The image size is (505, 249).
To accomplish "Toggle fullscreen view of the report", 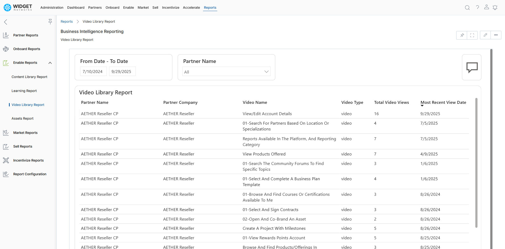I will (x=472, y=35).
